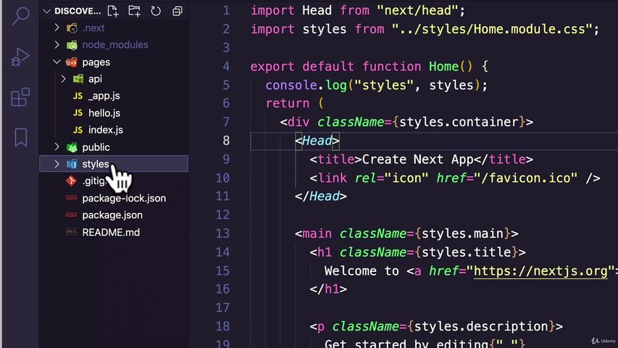Screen dimensions: 618x348
Task: Click console.log call on line 5
Action: (306, 86)
